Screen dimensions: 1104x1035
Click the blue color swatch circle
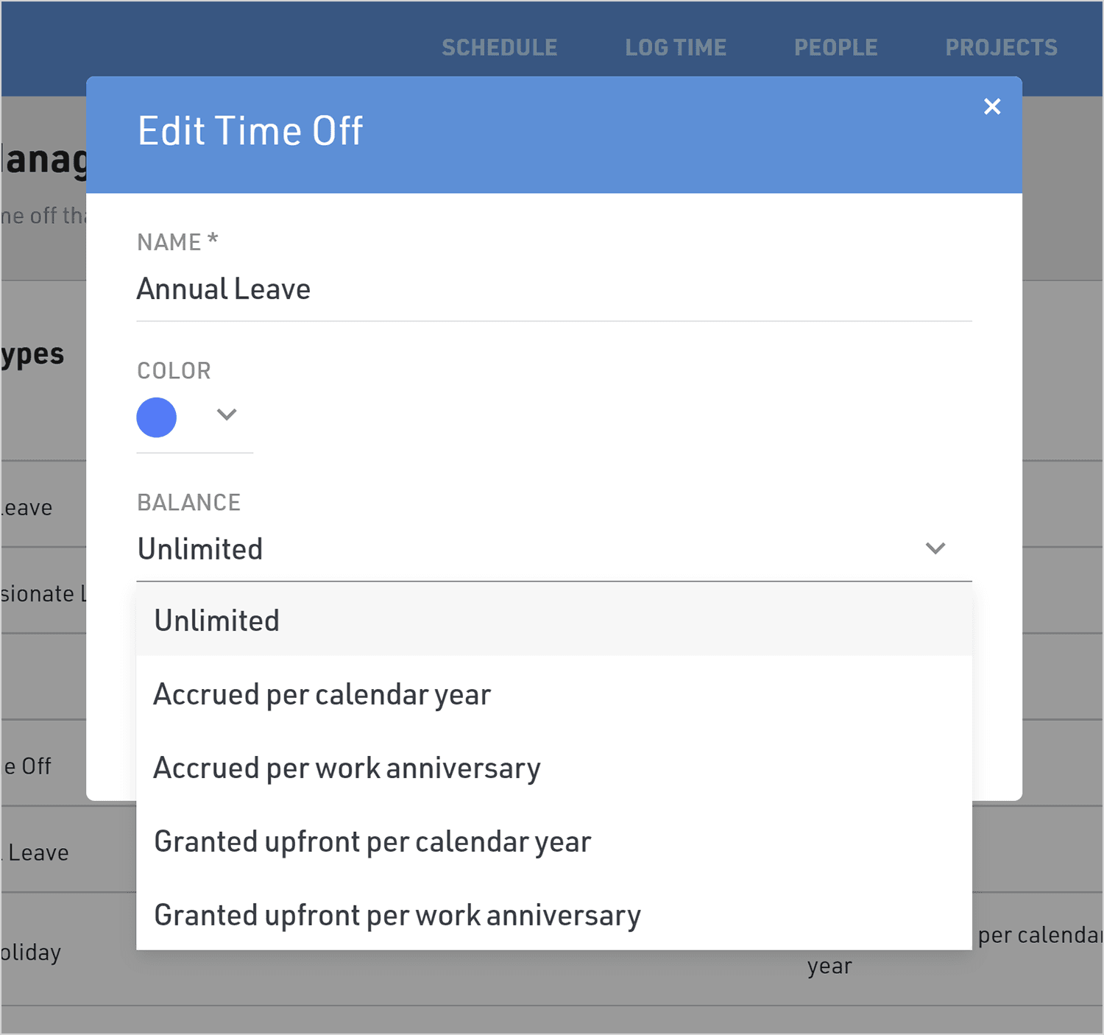point(157,417)
